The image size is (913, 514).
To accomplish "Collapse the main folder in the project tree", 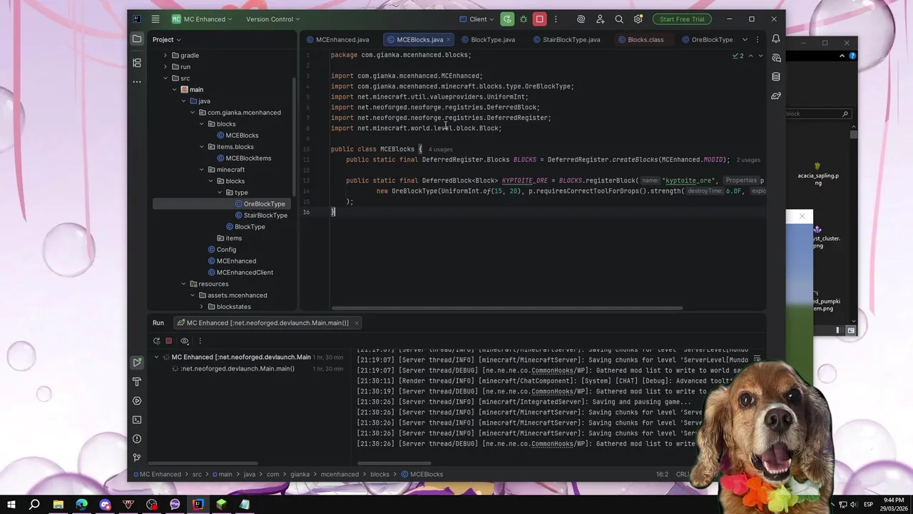I will (x=174, y=89).
